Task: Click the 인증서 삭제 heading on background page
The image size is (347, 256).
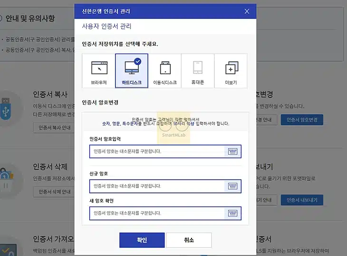Action: pos(50,167)
